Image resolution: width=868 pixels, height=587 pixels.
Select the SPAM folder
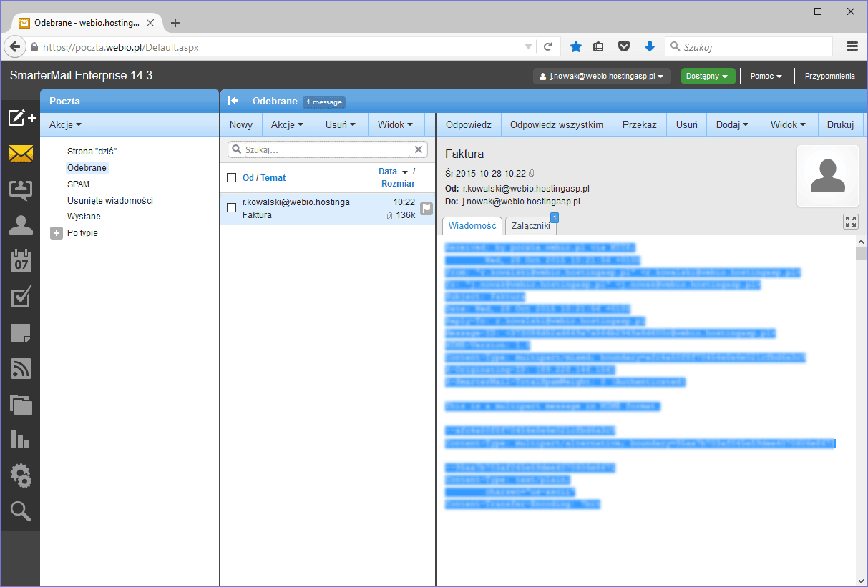[x=78, y=184]
